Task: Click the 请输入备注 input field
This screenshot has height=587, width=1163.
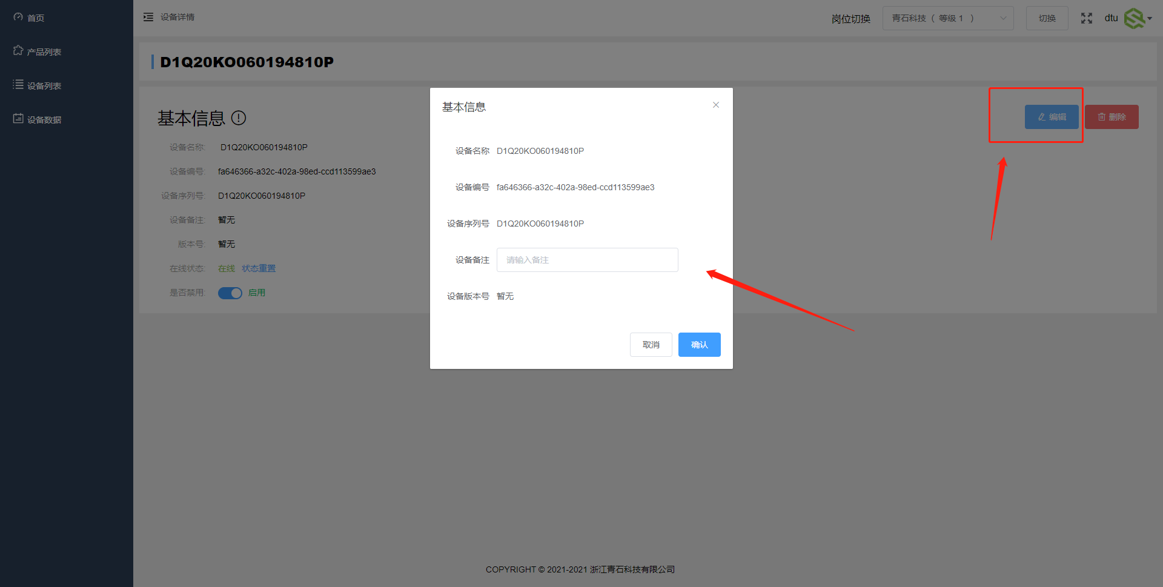Action: [586, 259]
